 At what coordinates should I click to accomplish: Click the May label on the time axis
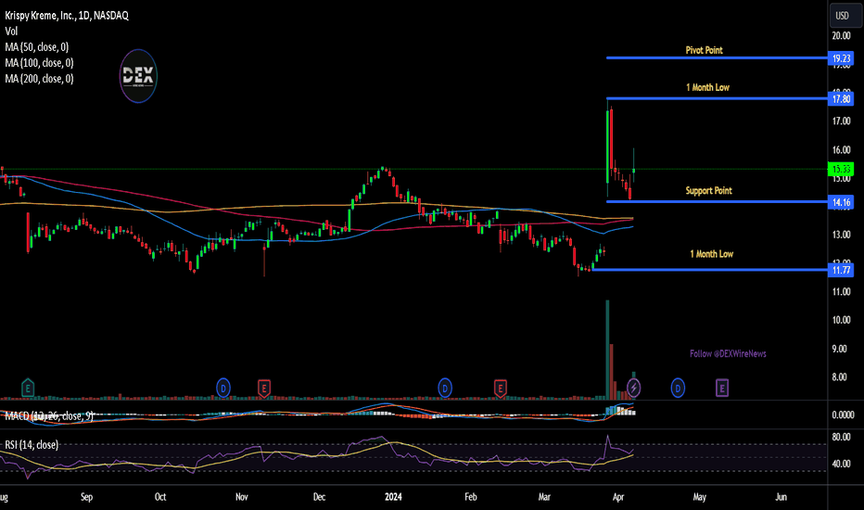[x=699, y=497]
